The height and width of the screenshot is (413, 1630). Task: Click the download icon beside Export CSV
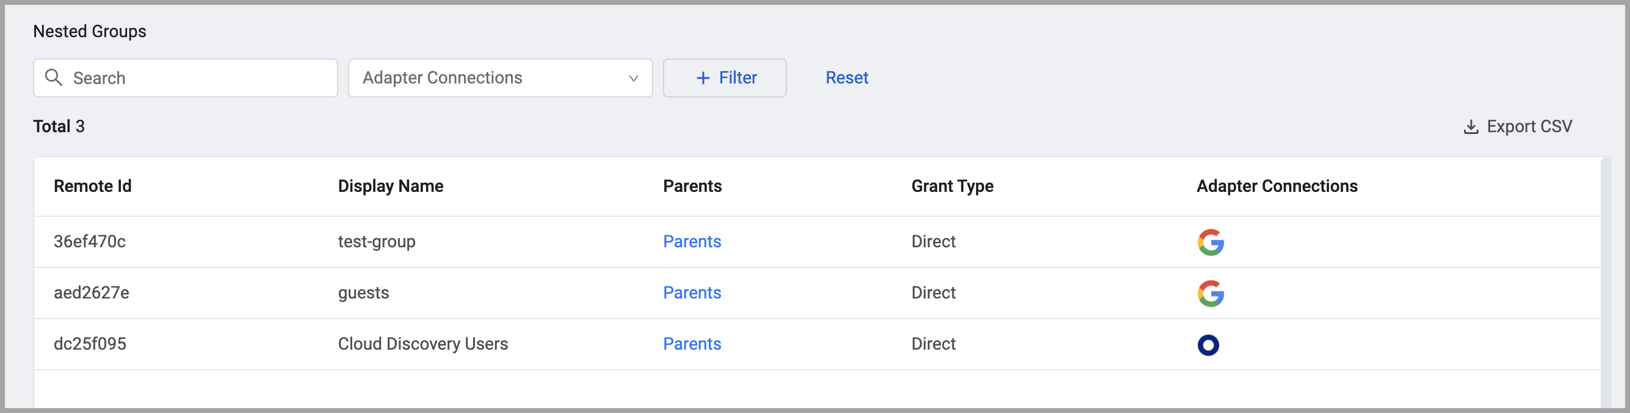pyautogui.click(x=1471, y=127)
